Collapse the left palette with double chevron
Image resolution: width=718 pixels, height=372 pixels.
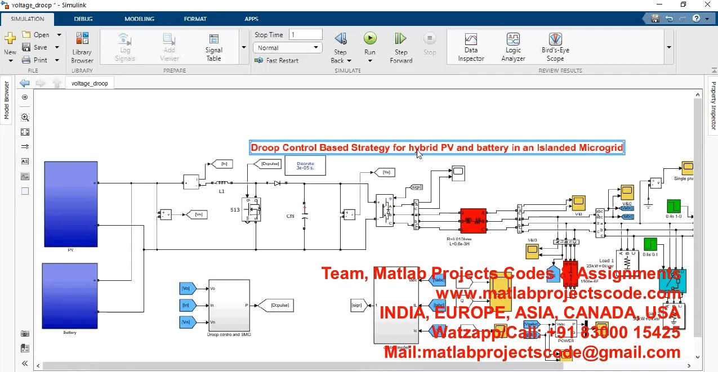(25, 363)
